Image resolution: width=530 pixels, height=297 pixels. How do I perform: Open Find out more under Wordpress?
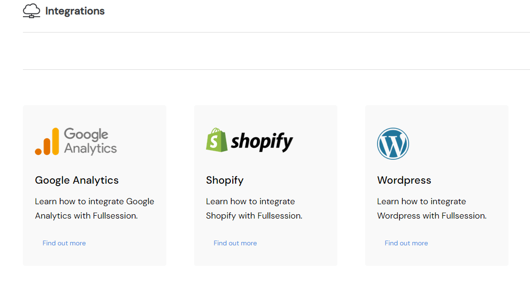pyautogui.click(x=406, y=243)
